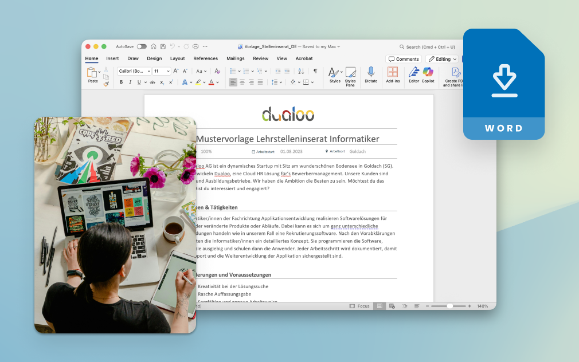
Task: Sort text with A-Z icon
Action: pos(301,71)
